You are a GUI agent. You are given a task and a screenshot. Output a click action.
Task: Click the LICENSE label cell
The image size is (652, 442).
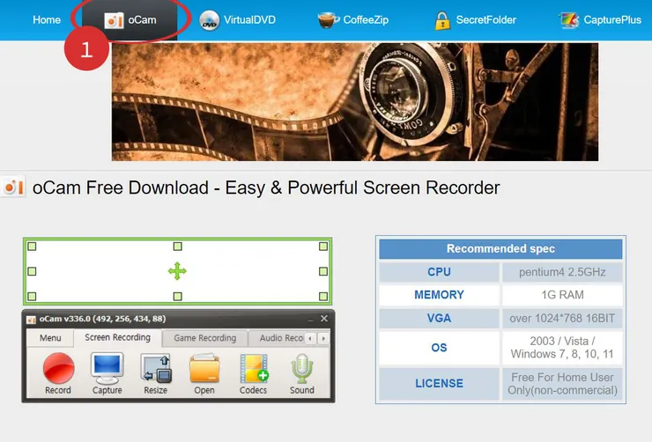pos(439,383)
